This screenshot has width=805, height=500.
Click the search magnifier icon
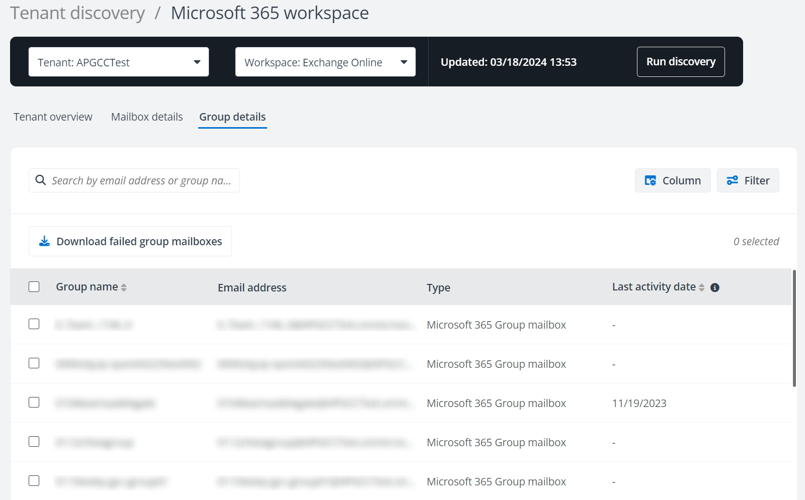pos(40,180)
